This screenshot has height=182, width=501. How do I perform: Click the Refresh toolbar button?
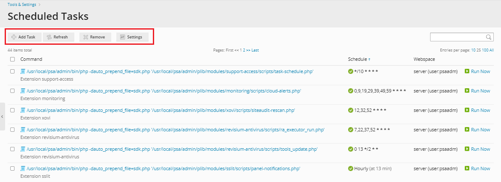click(58, 37)
